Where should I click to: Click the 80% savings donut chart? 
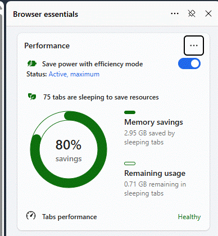coord(69,149)
